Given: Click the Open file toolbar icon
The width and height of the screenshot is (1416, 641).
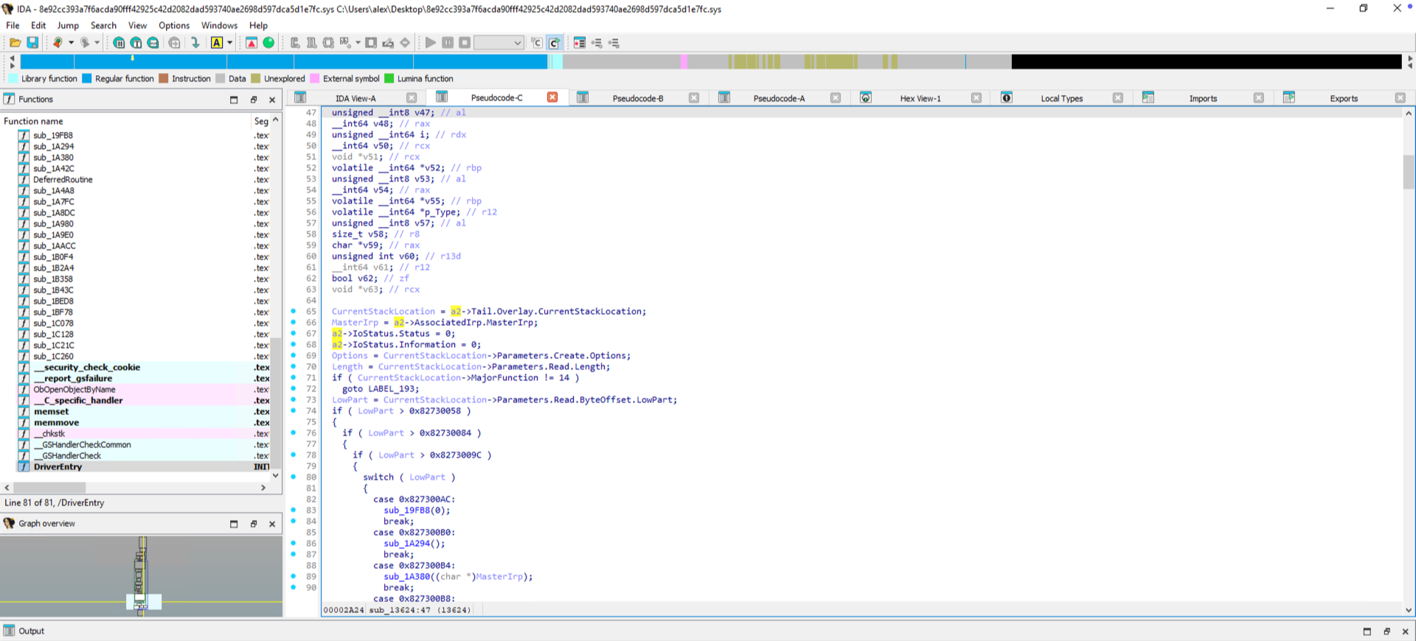Looking at the screenshot, I should (15, 43).
